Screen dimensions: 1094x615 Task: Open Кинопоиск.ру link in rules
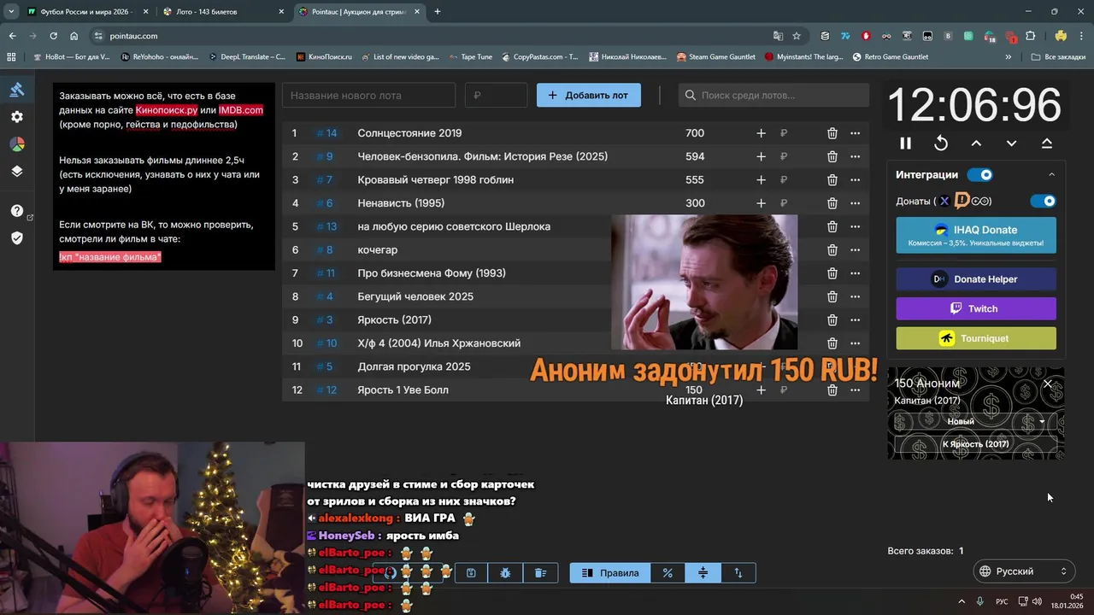[x=167, y=110]
